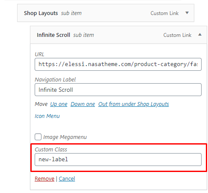Click the URL input field
The height and width of the screenshot is (193, 208).
click(x=118, y=64)
